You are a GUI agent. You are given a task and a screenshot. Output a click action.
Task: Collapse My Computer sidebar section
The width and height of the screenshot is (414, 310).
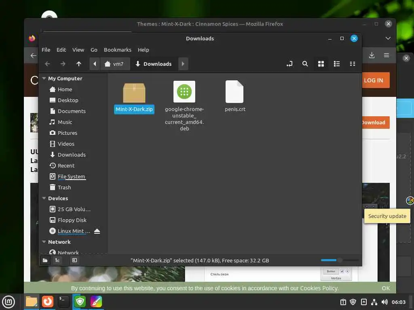pos(44,78)
